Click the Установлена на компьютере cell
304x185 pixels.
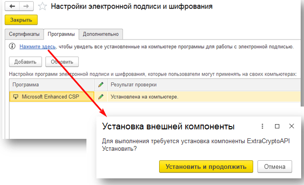(204, 97)
